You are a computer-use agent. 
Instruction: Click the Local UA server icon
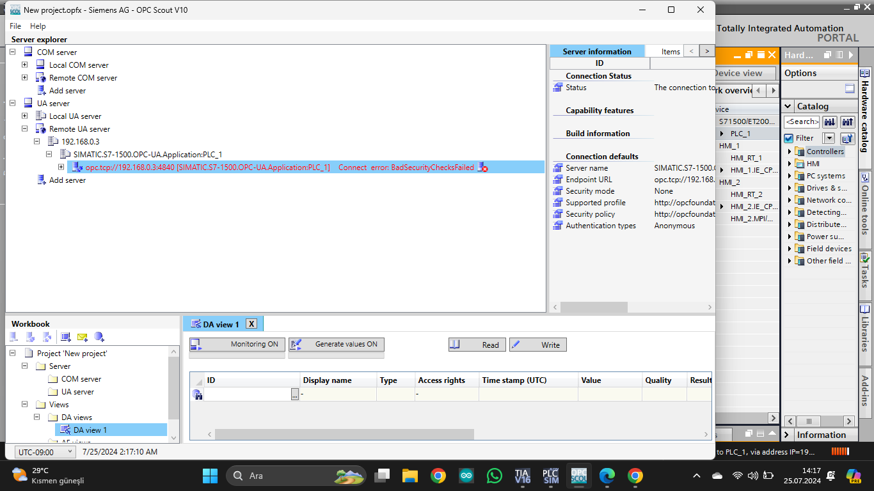click(40, 116)
